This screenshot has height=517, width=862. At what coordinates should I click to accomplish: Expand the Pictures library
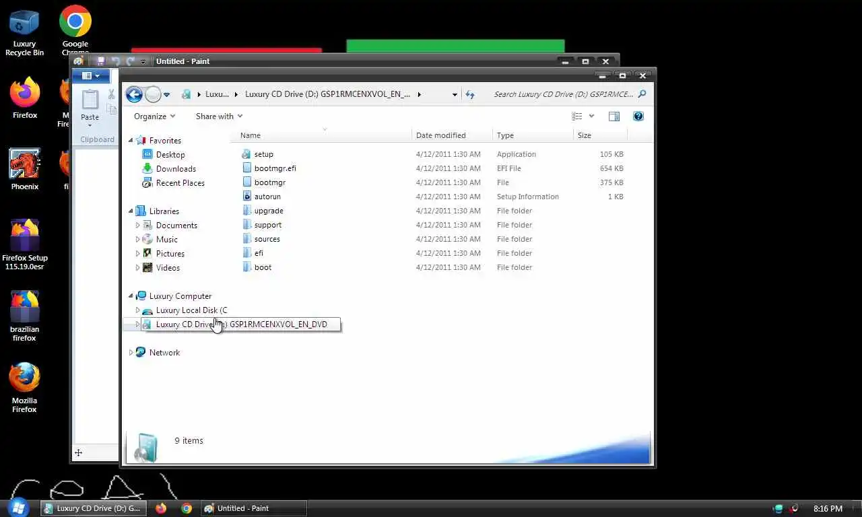point(138,254)
